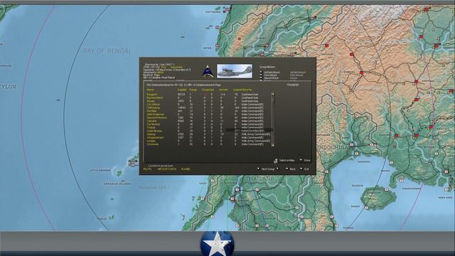Choose Car Nicobar as destination base
Viewport: 455px width, 256px height.
coord(154,124)
